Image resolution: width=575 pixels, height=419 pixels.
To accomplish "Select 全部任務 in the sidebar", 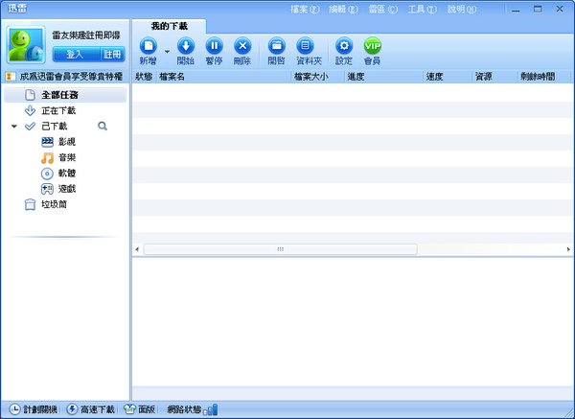I will (x=65, y=95).
